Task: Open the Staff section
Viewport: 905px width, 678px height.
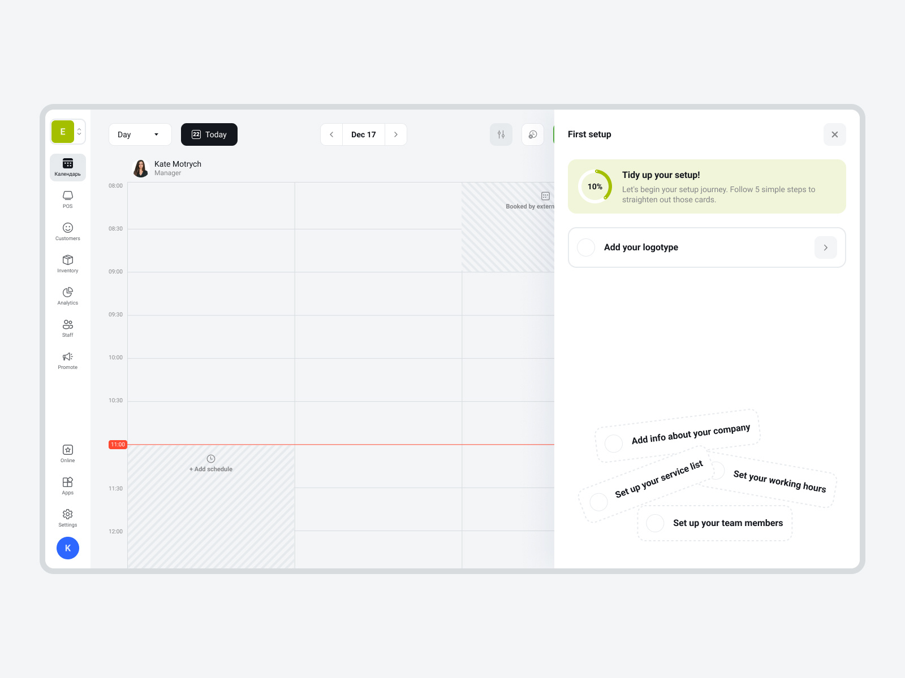Action: pos(67,328)
